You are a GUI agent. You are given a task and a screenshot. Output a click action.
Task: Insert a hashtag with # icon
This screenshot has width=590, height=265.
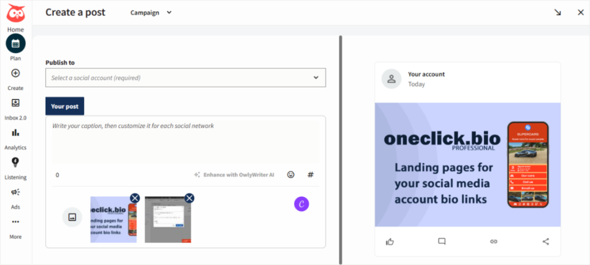[x=311, y=175]
